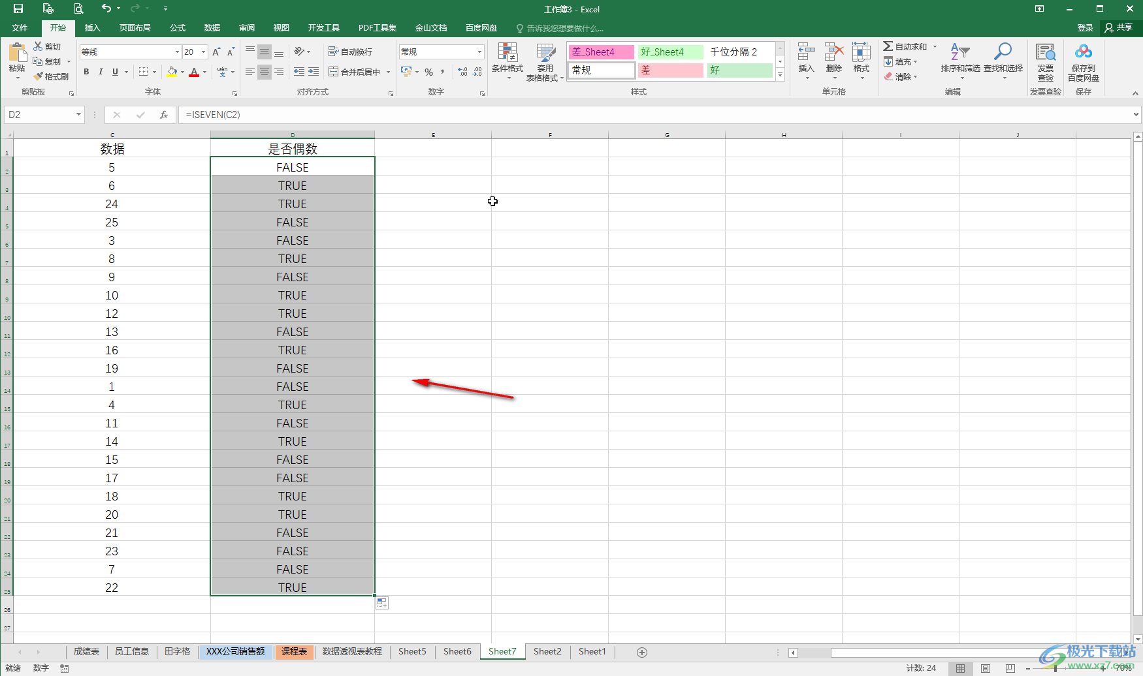Add a new sheet with plus icon
This screenshot has width=1143, height=676.
tap(642, 653)
